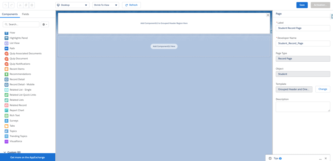This screenshot has width=333, height=161.
Task: Click the copy icon in toolbar
Action: pos(26,5)
